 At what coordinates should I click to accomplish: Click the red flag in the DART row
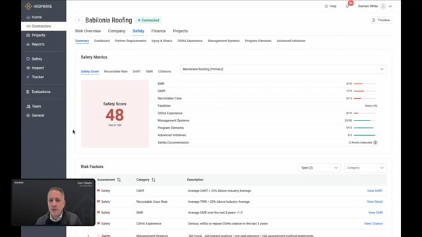click(x=98, y=190)
